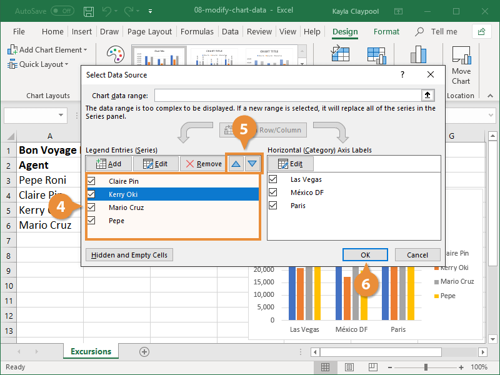Move a series up with the arrow button
Viewport: 500px width, 375px height.
coord(237,164)
